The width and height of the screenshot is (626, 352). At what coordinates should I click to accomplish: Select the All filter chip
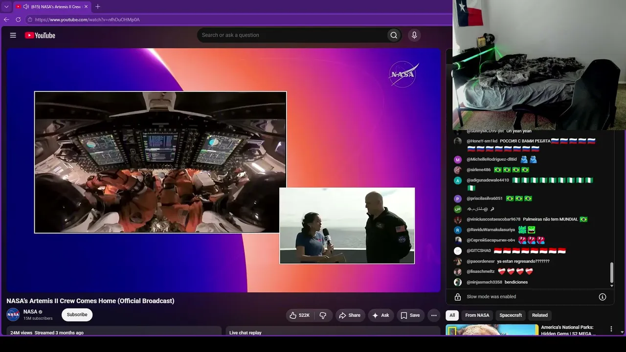point(452,315)
